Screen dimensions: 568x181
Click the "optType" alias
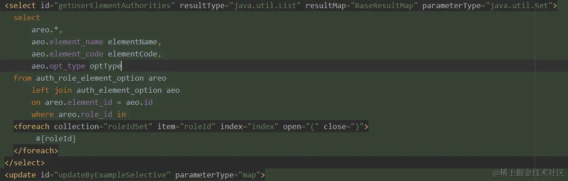(106, 66)
